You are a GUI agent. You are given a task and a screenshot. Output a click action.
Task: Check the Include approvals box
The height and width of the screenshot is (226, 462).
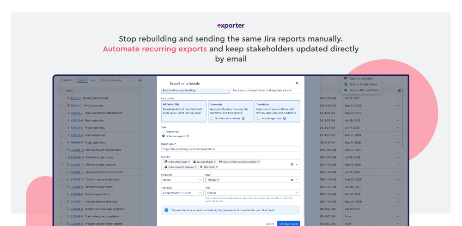258,118
